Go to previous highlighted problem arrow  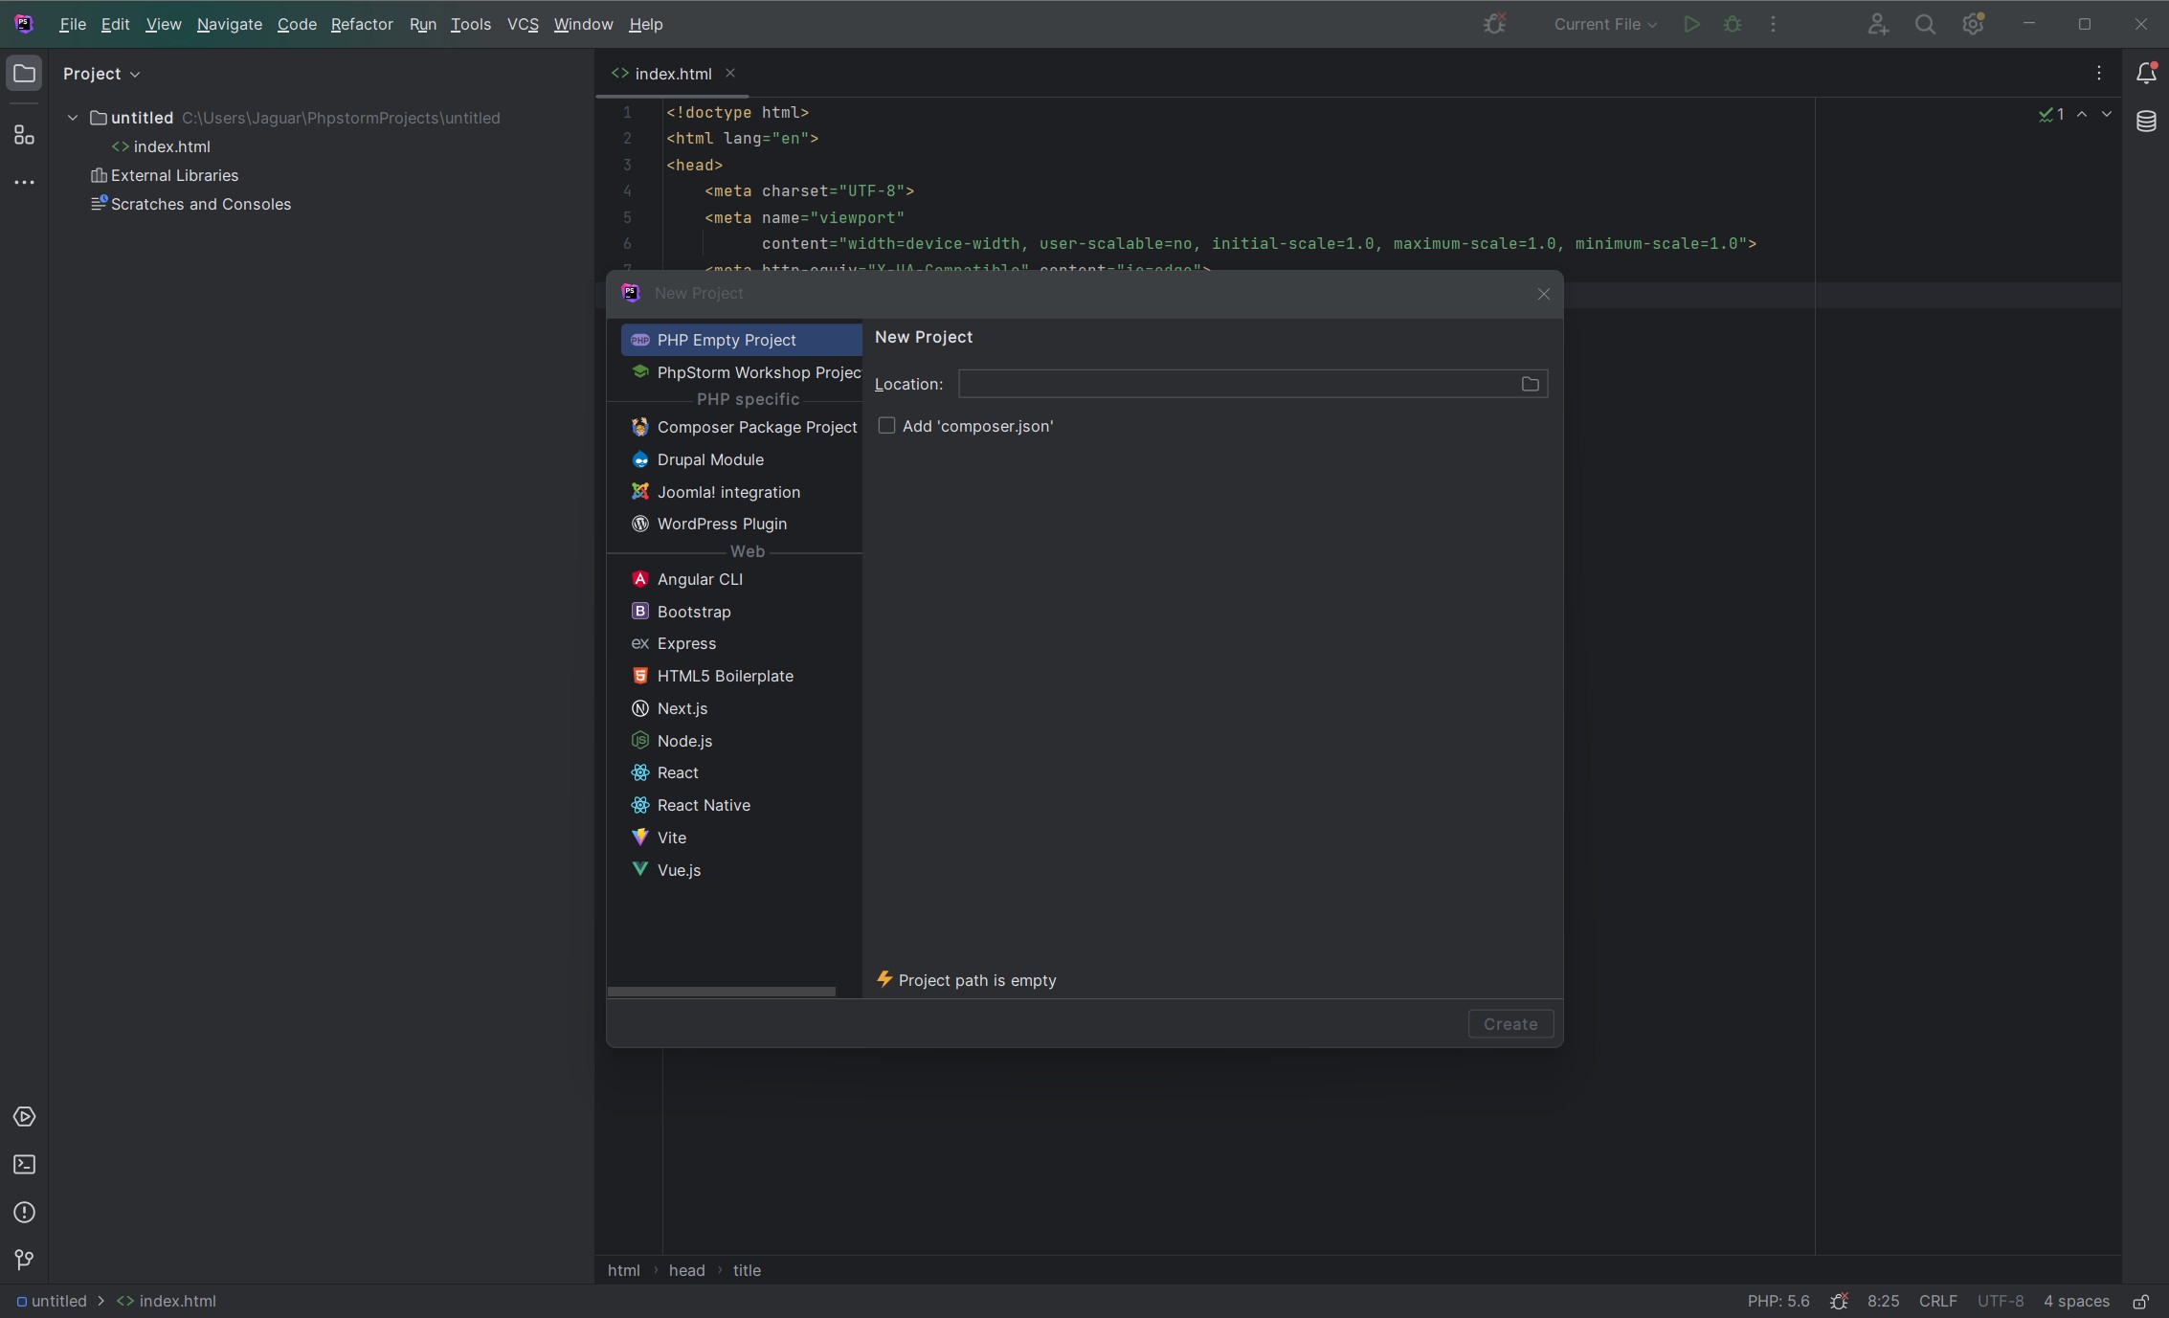(2082, 114)
